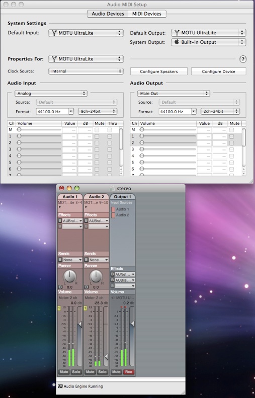Select the Audio 1 channel strip header
The height and width of the screenshot is (398, 255).
click(70, 197)
